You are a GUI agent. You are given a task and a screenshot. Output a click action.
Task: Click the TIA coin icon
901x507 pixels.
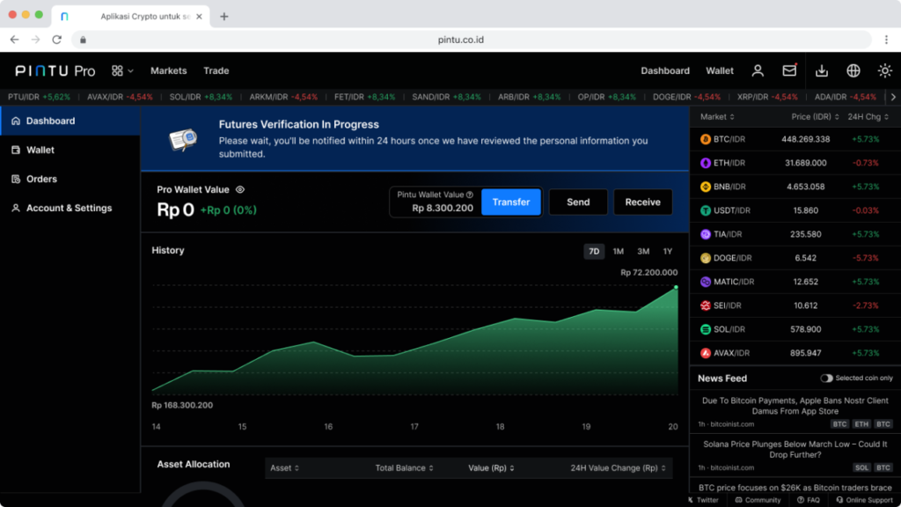coord(705,234)
